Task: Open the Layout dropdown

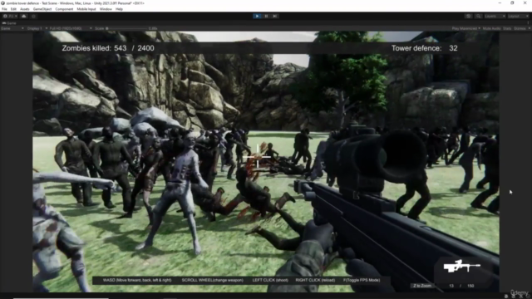Action: click(519, 16)
